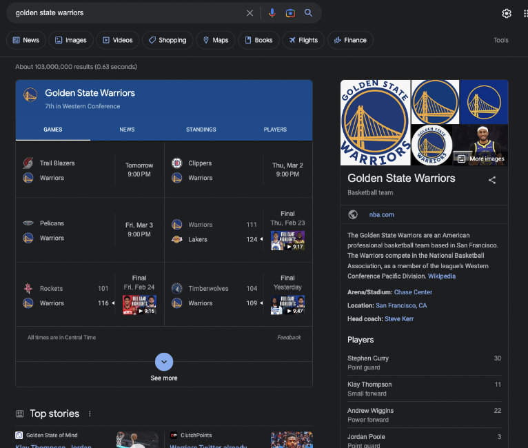
Task: Open the Clippers game on Thu, Mar 2
Action: 238,170
